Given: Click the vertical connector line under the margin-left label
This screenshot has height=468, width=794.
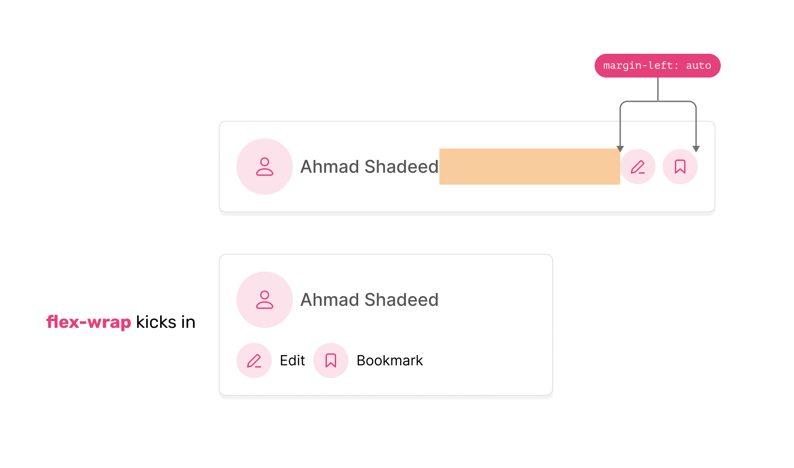Looking at the screenshot, I should point(658,89).
